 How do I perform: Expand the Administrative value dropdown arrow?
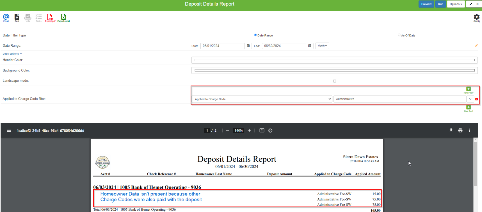(470, 99)
